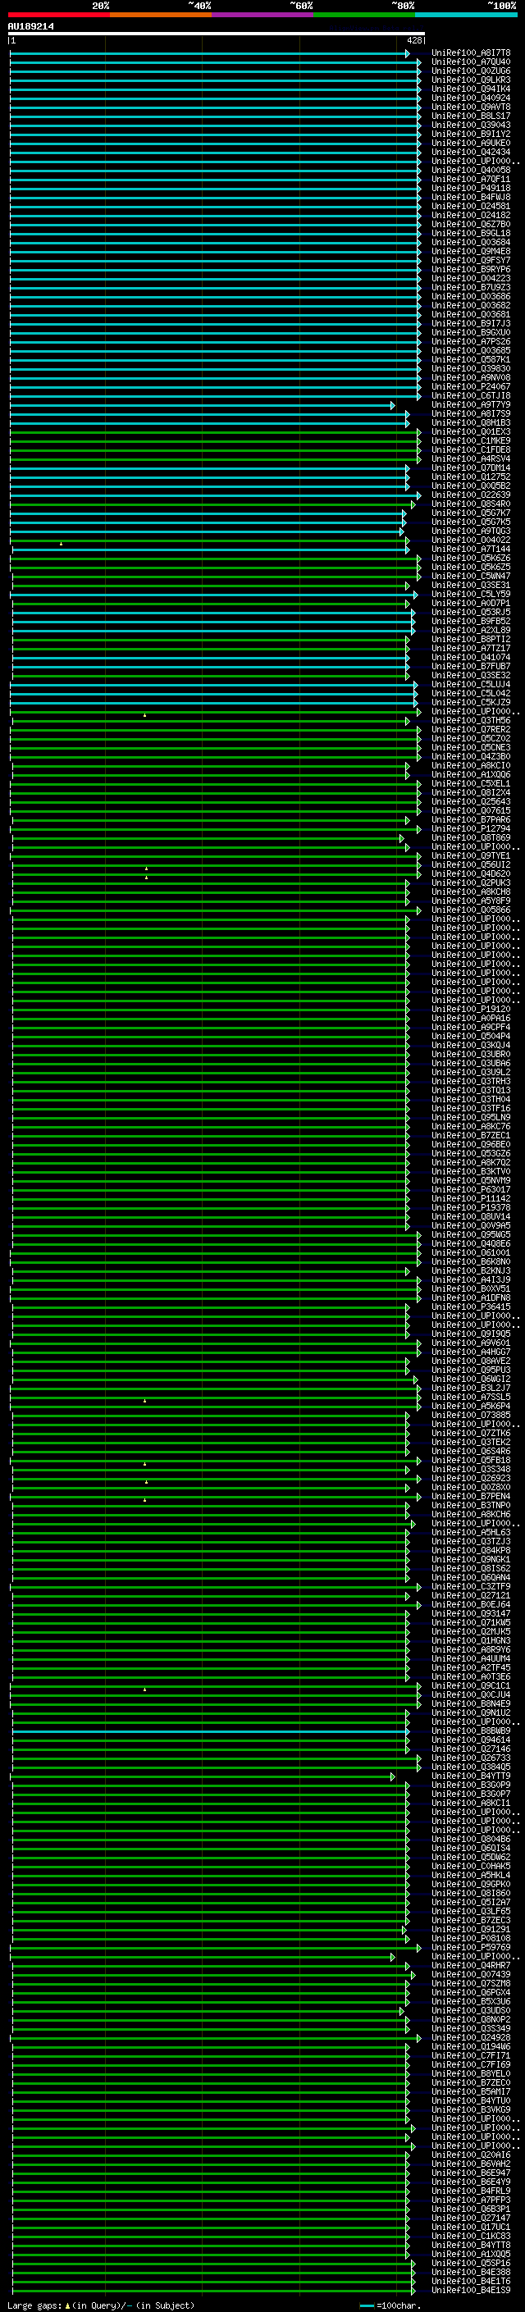Select the UniRef100_Q587K1 label

[471, 360]
